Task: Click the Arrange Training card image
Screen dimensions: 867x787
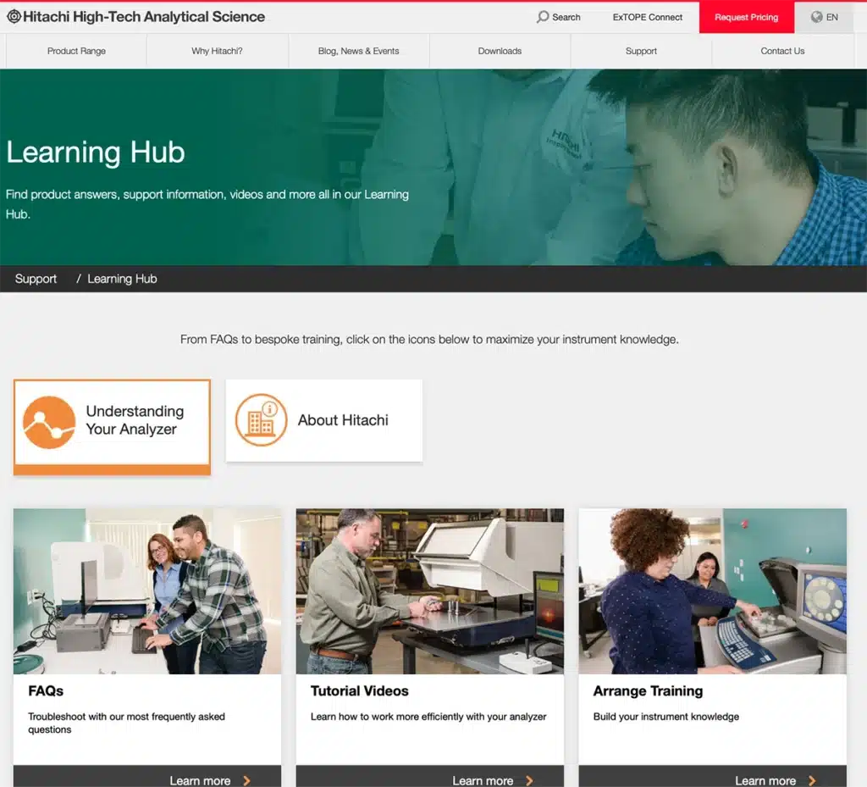Action: [x=712, y=591]
